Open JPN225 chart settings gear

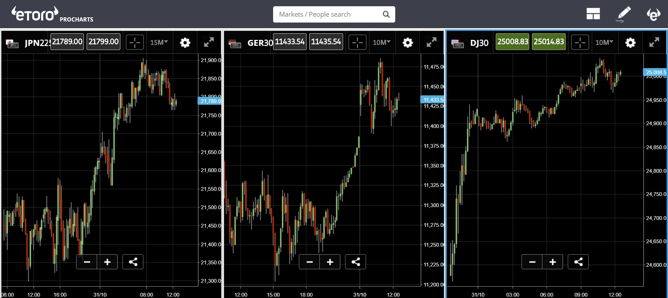[x=185, y=43]
